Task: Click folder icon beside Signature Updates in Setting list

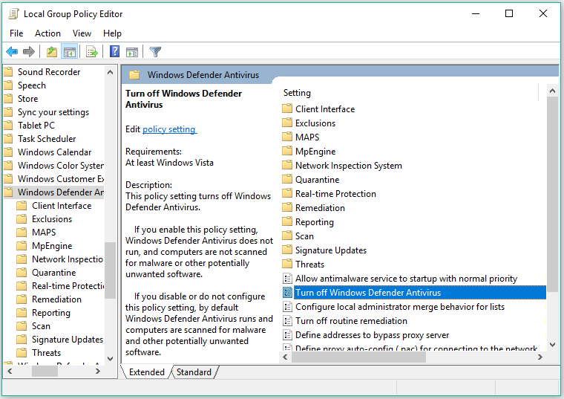Action: [287, 250]
